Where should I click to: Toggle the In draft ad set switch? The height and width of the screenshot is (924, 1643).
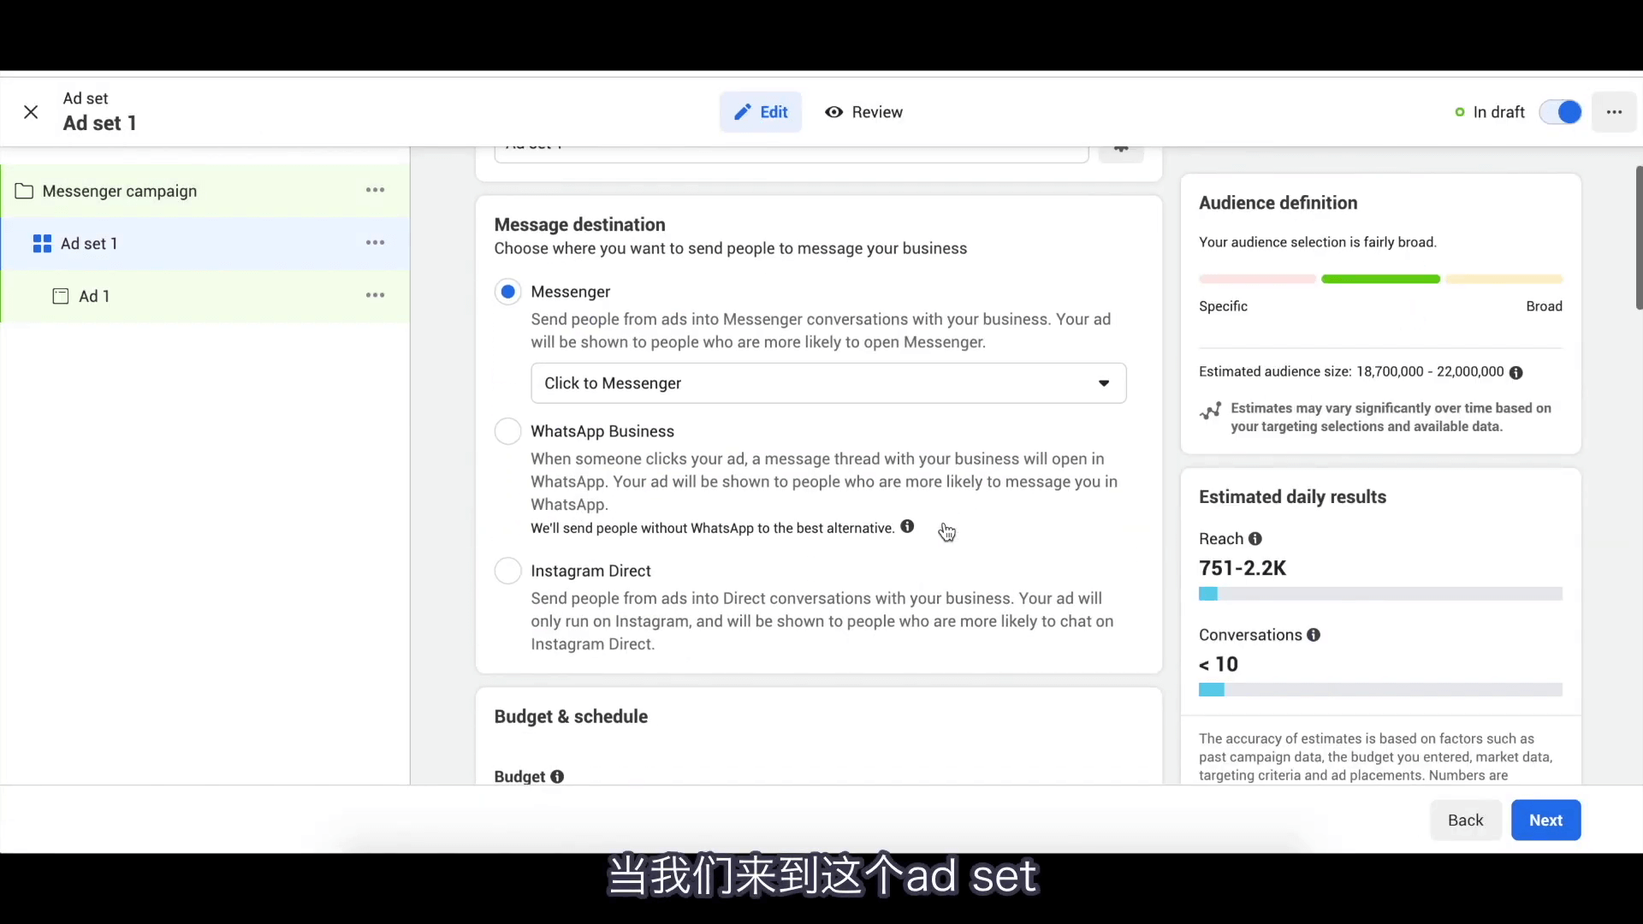pos(1560,112)
